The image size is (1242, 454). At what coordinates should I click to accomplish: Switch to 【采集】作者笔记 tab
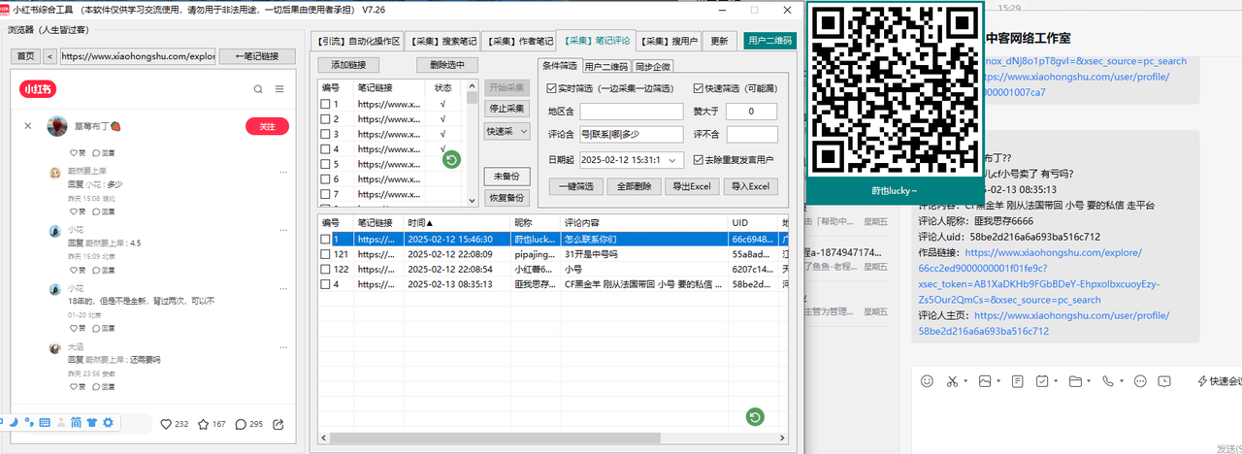tap(519, 41)
